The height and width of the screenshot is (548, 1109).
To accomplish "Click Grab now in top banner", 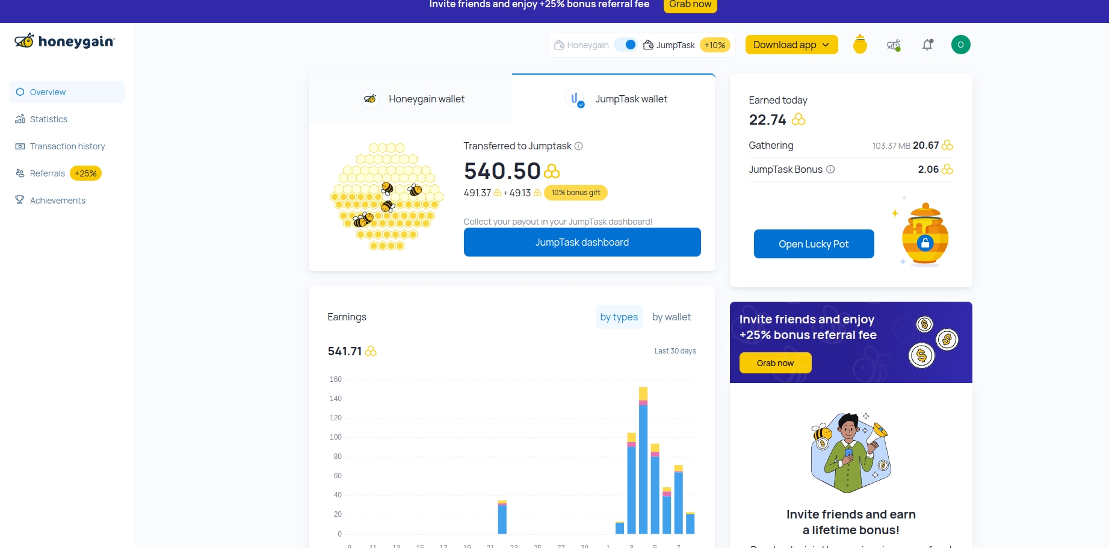I will point(690,5).
